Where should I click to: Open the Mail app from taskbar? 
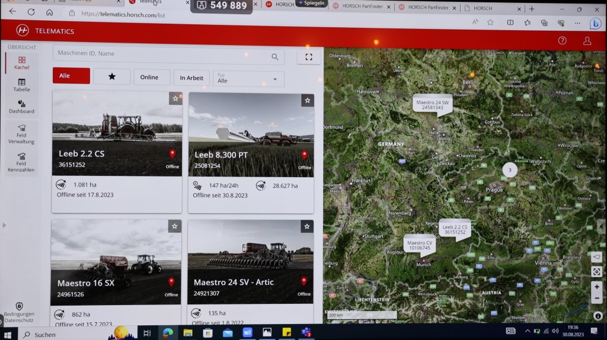point(228,333)
